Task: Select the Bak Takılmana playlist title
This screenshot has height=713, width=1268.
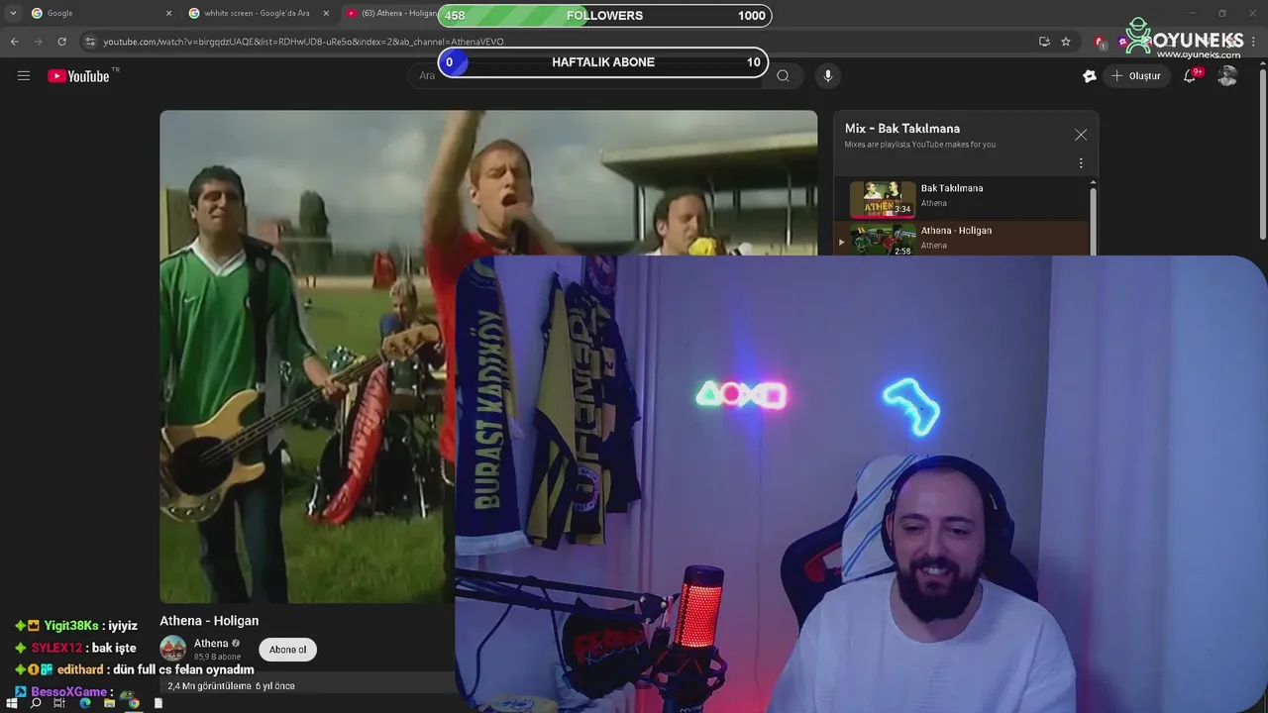Action: pyautogui.click(x=952, y=188)
